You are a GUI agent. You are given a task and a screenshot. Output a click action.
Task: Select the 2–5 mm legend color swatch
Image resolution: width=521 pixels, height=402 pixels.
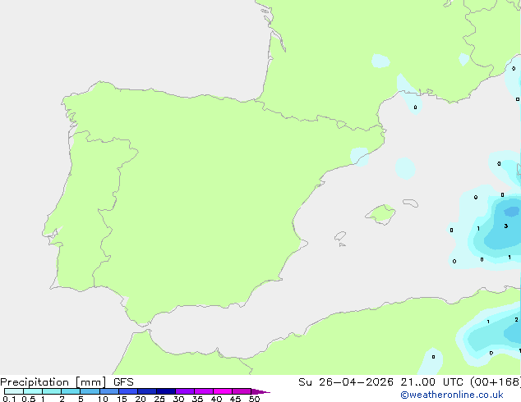point(71,391)
